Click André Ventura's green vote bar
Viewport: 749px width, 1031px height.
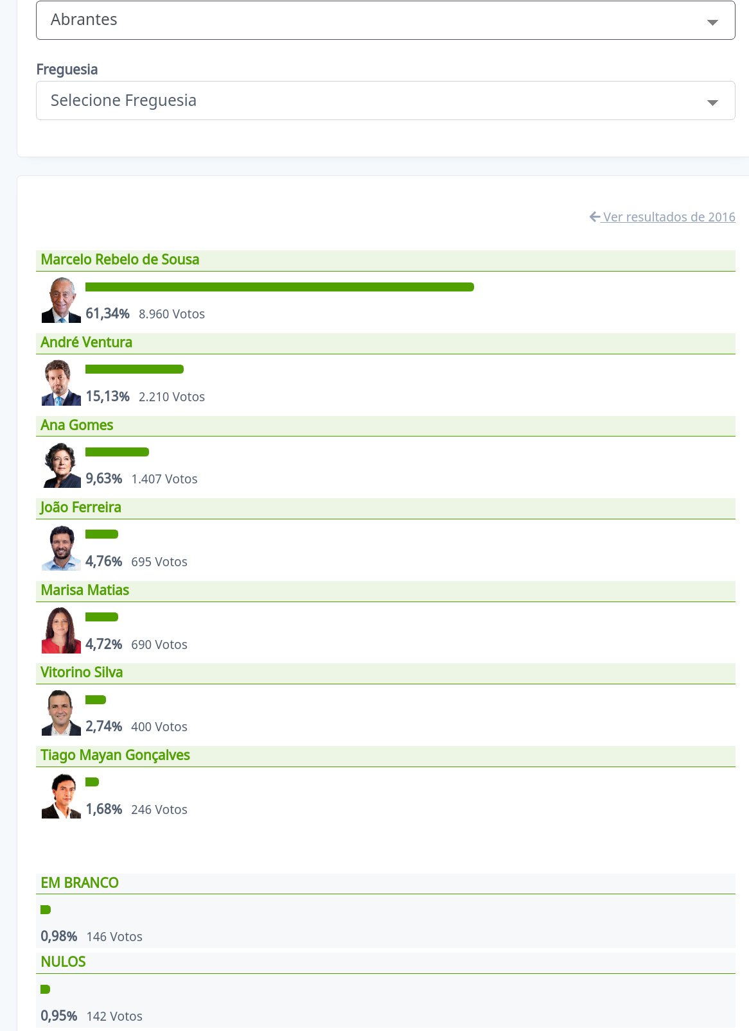tap(134, 369)
